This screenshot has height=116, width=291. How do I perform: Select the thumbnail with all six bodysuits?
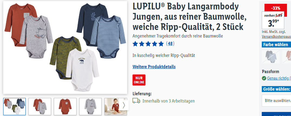coord(15,107)
